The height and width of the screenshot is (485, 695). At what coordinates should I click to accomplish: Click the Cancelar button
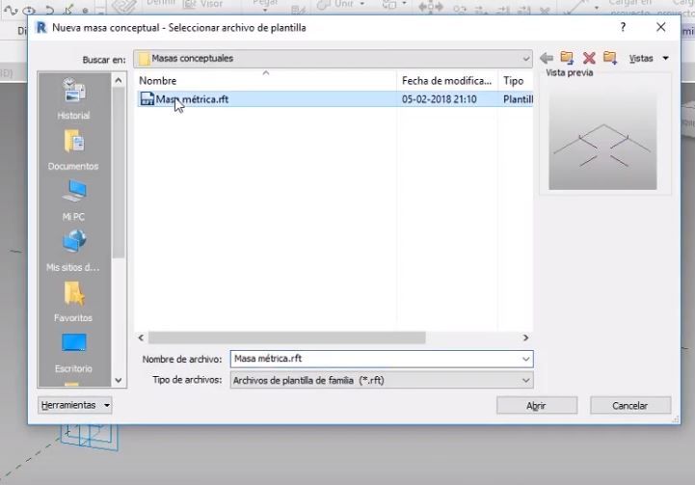[x=629, y=405]
